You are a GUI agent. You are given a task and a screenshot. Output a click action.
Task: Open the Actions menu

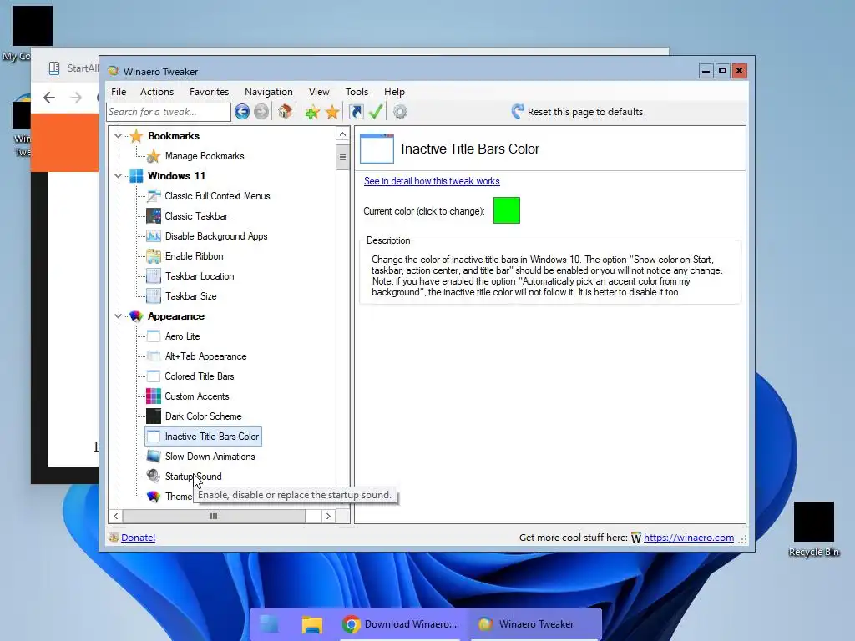157,92
